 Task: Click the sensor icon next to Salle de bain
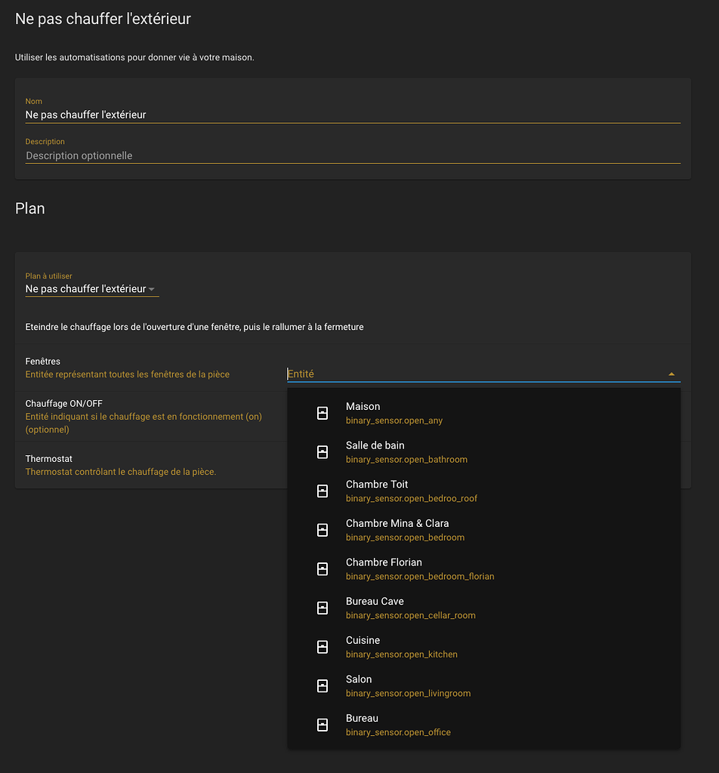point(322,451)
